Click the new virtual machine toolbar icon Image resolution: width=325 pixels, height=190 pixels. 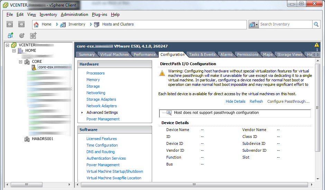pyautogui.click(x=10, y=36)
